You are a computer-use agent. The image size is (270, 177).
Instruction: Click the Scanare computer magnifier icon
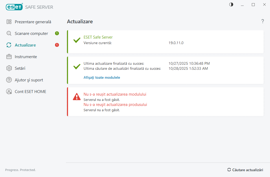click(9, 34)
